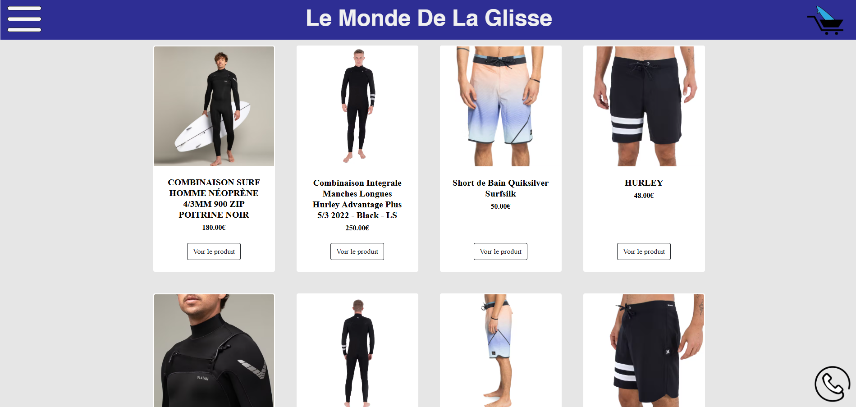Viewport: 856px width, 407px height.
Task: Open the hamburger menu icon
Action: (x=24, y=19)
